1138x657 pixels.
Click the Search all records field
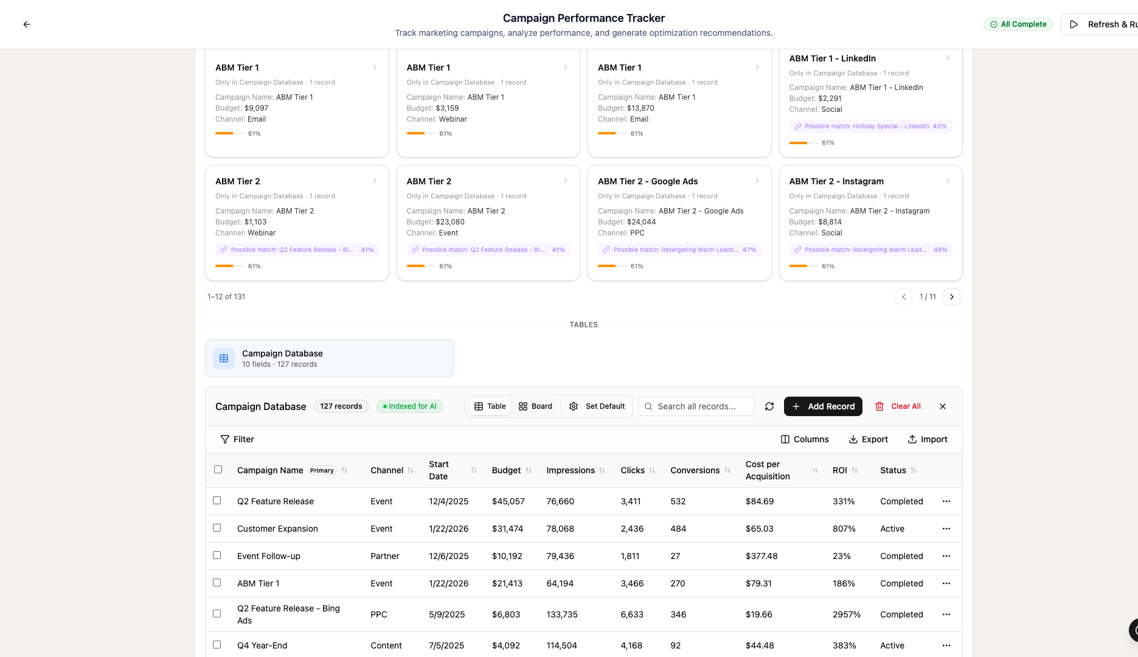coord(696,406)
